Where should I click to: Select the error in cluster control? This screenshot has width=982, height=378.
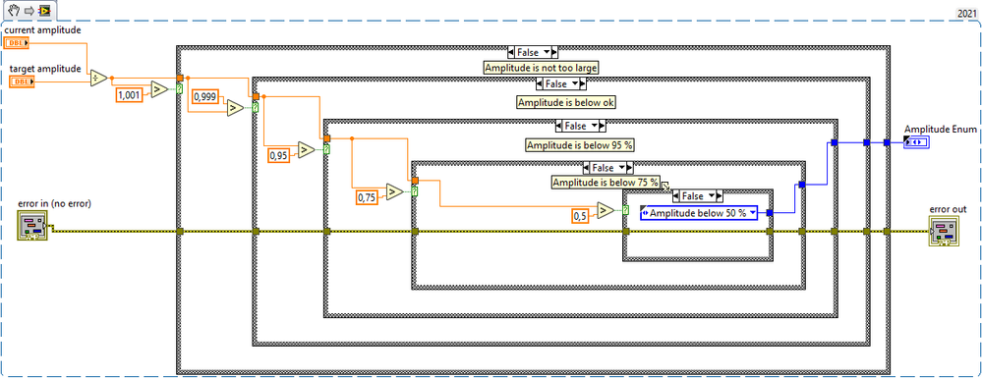pos(31,226)
